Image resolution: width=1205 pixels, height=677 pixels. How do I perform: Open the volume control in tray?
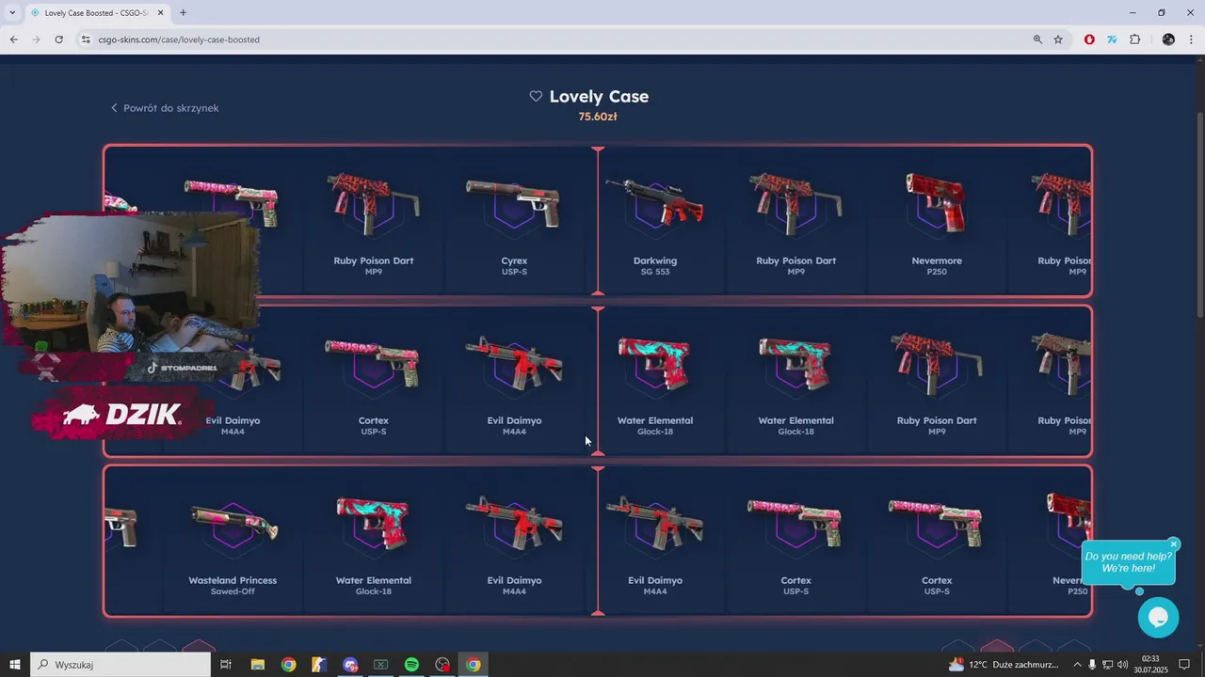tap(1122, 665)
